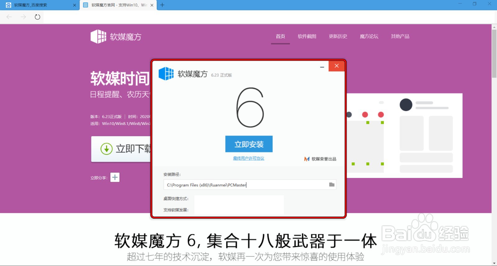Minimize the browser window
The height and width of the screenshot is (266, 497).
(460, 4)
